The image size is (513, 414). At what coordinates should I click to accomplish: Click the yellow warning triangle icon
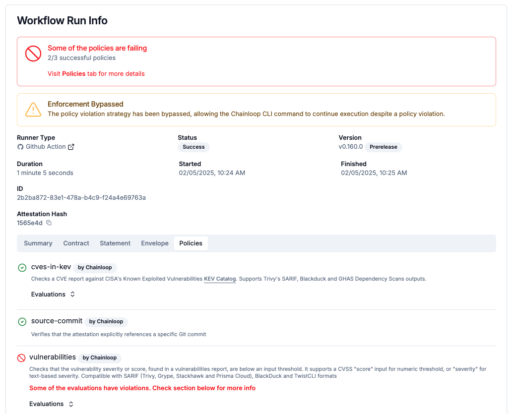[33, 109]
